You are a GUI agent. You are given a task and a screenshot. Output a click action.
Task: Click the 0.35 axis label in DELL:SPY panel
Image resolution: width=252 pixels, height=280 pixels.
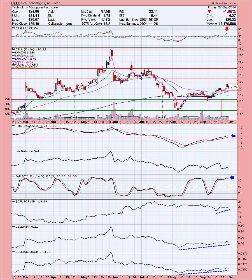[241, 225]
